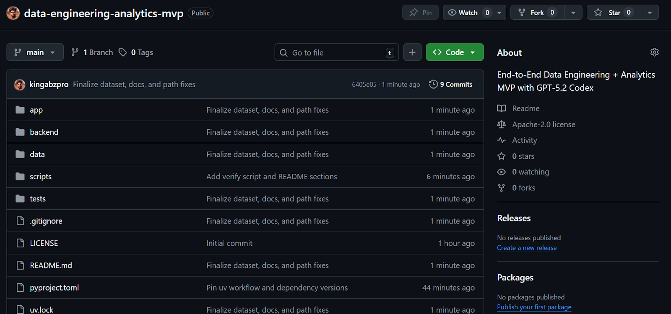This screenshot has width=671, height=314.
Task: Click the pulse icon beside Activity
Action: [501, 140]
